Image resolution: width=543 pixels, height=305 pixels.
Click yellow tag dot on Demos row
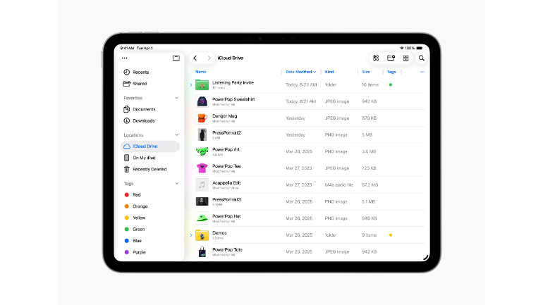click(391, 235)
